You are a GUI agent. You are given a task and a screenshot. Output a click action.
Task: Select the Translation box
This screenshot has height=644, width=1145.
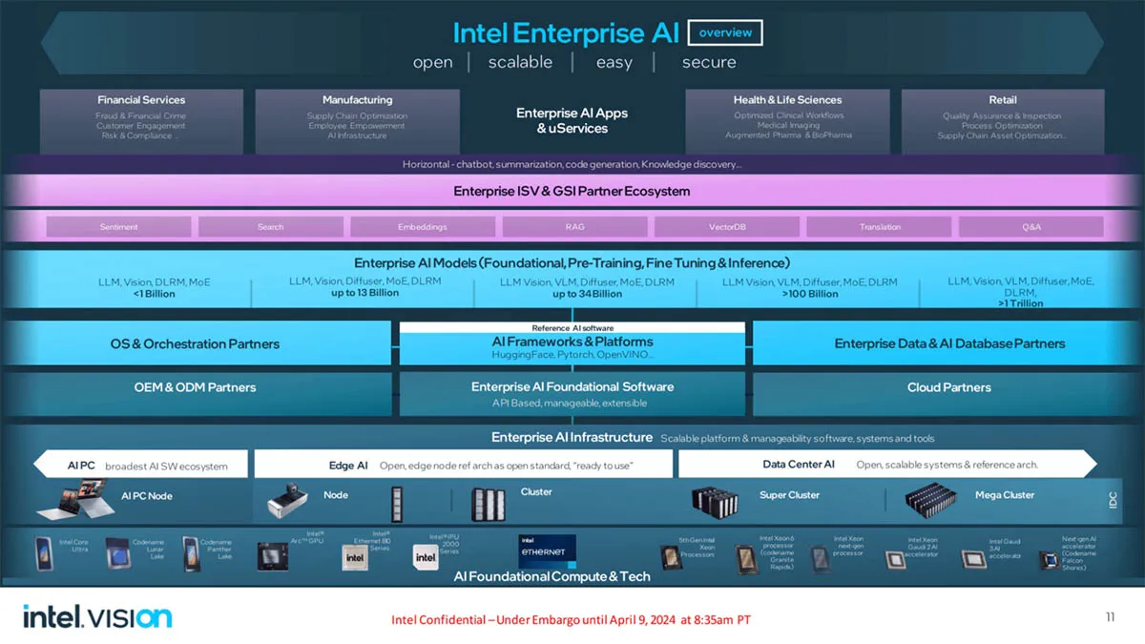[880, 227]
